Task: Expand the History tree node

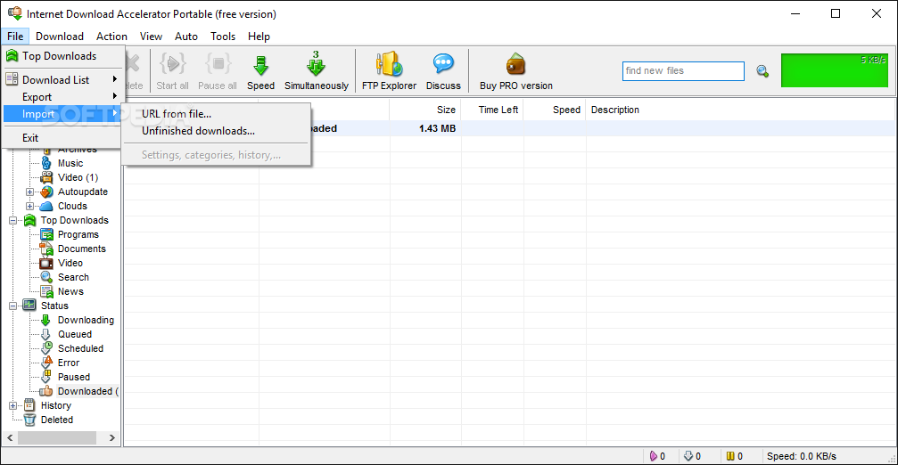Action: coord(12,406)
